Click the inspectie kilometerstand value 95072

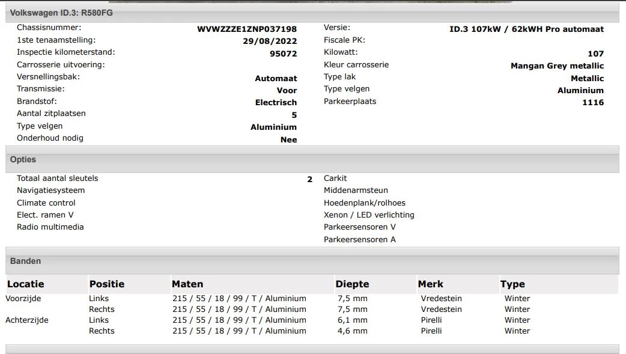tap(284, 52)
